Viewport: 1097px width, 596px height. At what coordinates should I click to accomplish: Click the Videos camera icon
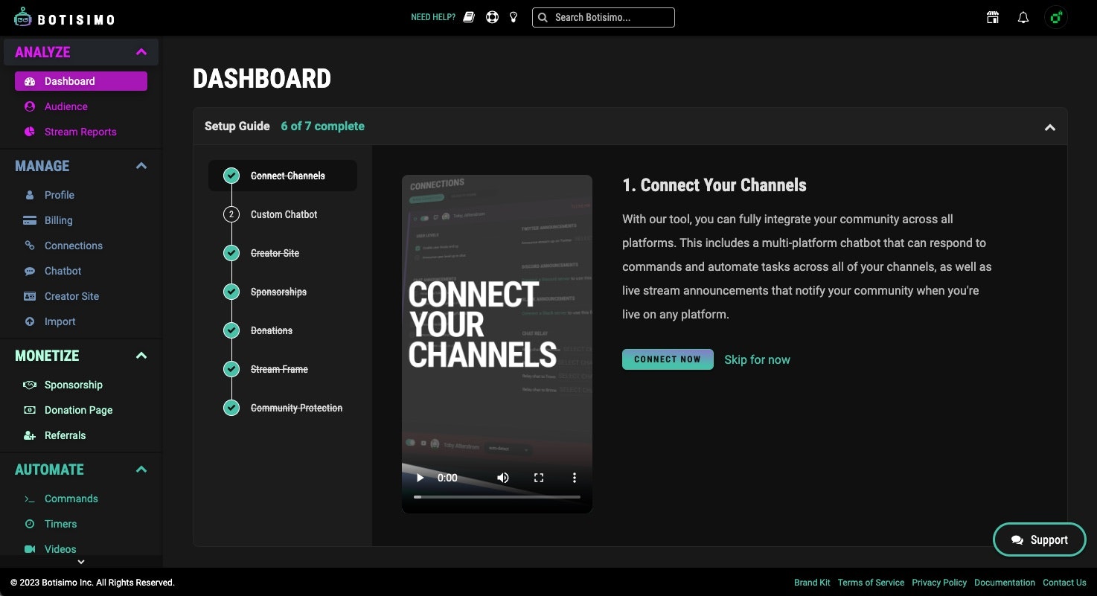tap(30, 549)
